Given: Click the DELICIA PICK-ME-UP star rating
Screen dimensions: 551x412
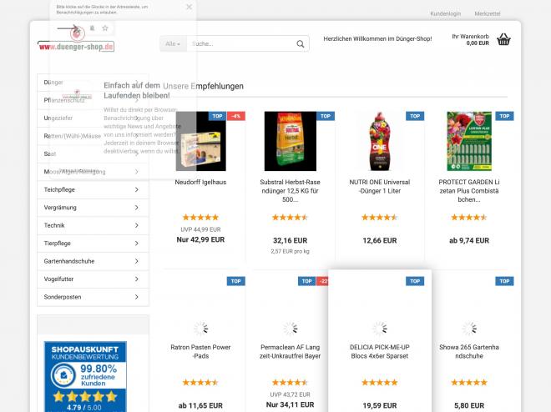Looking at the screenshot, I should [x=380, y=382].
